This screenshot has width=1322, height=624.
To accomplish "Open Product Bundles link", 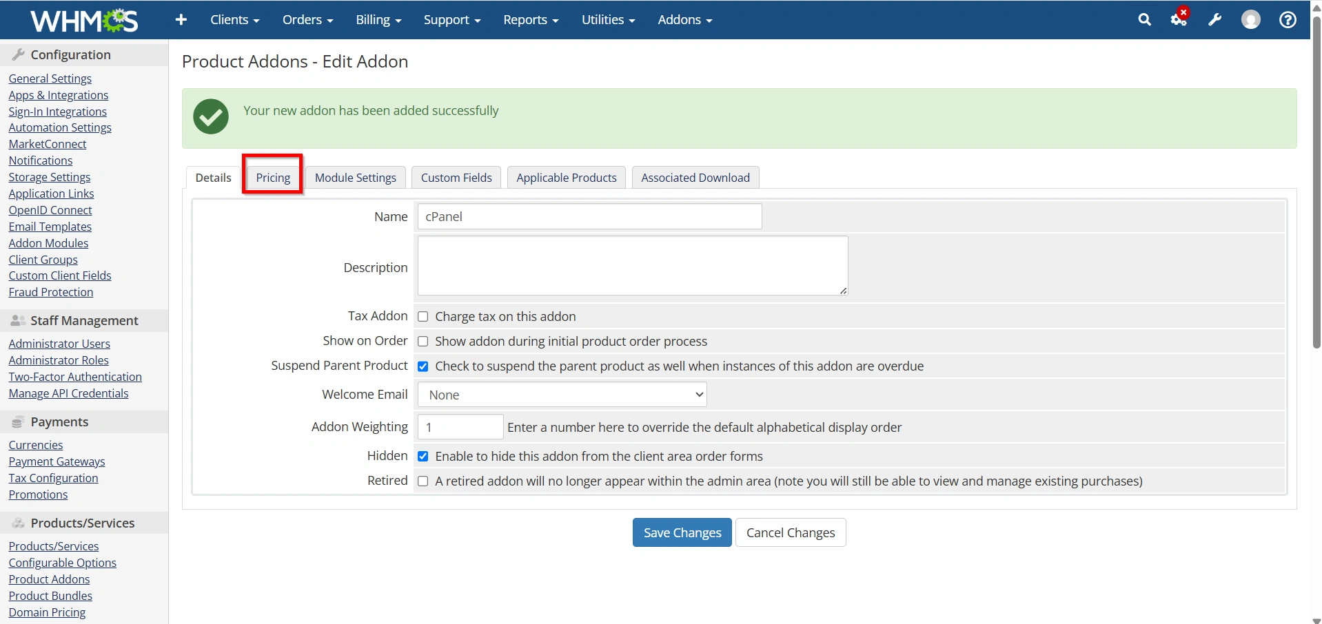I will tap(50, 596).
